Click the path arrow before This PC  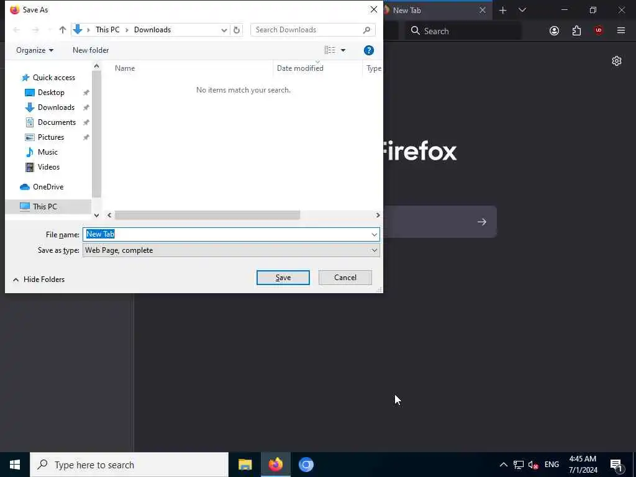(x=88, y=30)
